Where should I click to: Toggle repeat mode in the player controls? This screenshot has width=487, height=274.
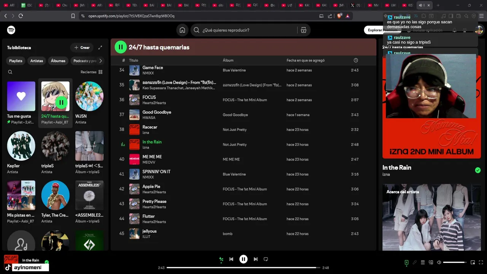266,259
